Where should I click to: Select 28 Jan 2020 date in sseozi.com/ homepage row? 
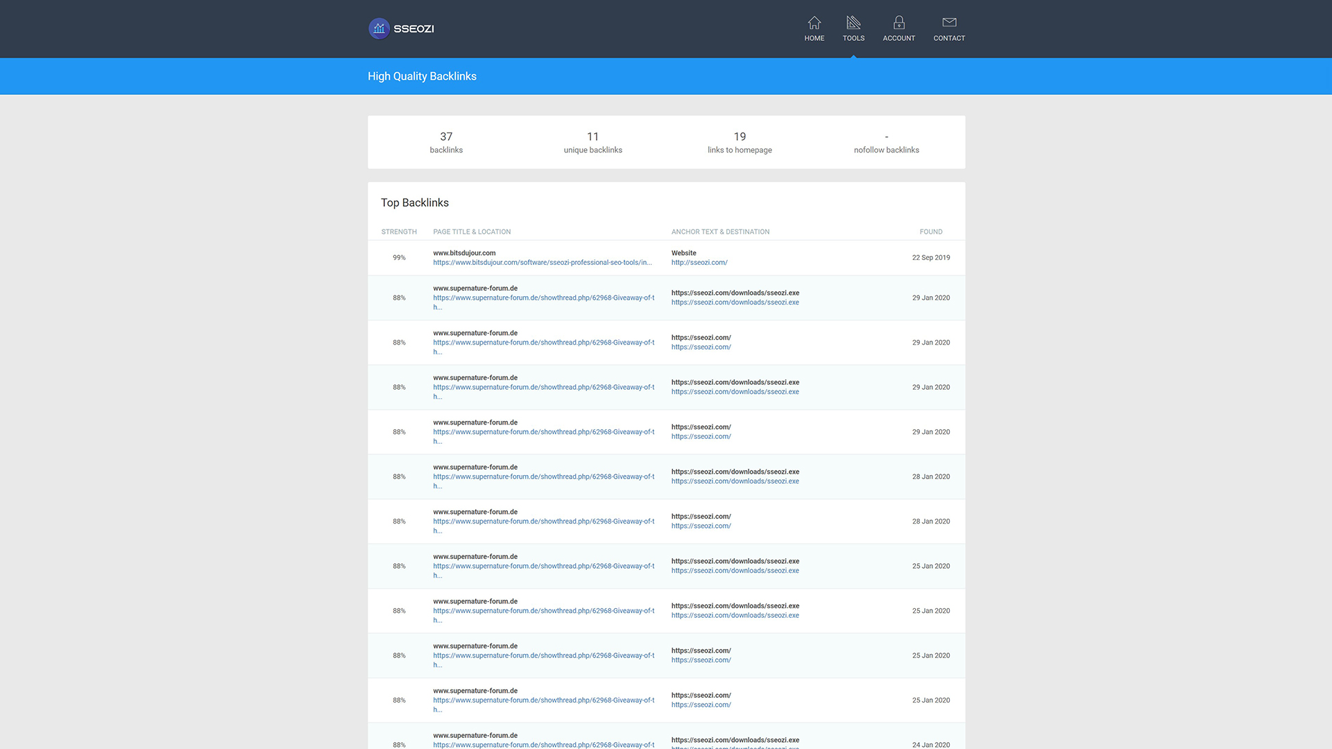931,522
